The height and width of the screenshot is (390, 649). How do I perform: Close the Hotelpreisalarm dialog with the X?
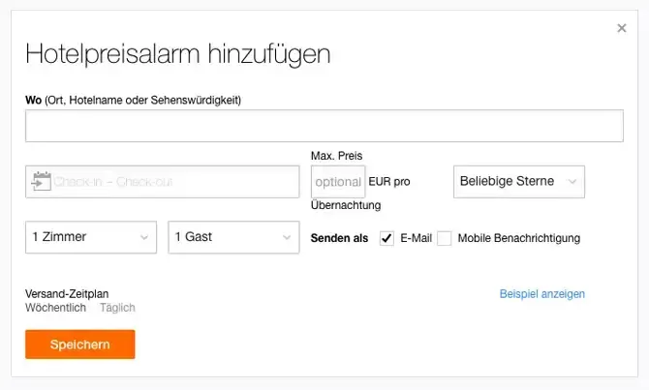(x=622, y=28)
